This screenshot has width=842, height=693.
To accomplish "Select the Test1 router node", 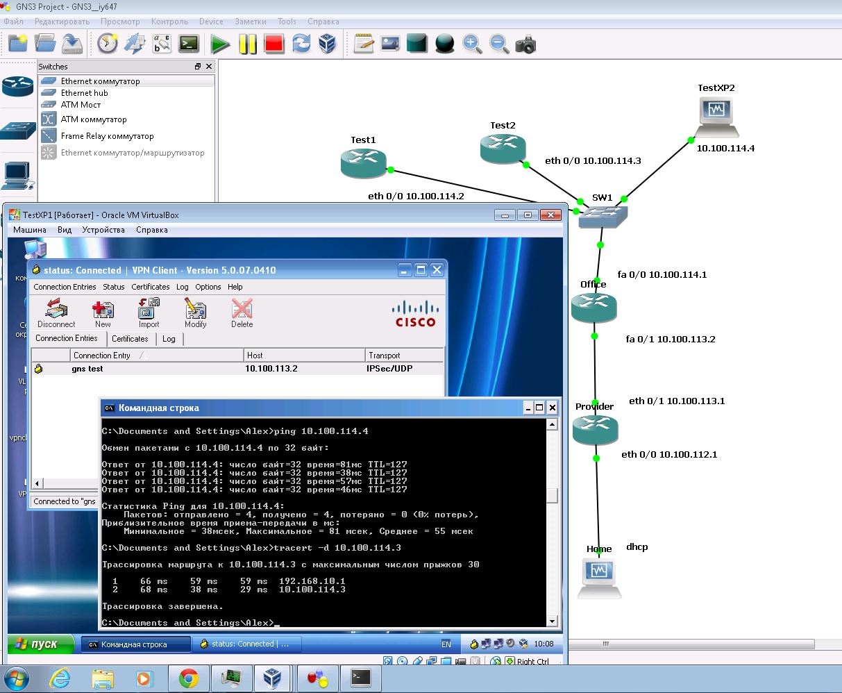I will coord(363,163).
